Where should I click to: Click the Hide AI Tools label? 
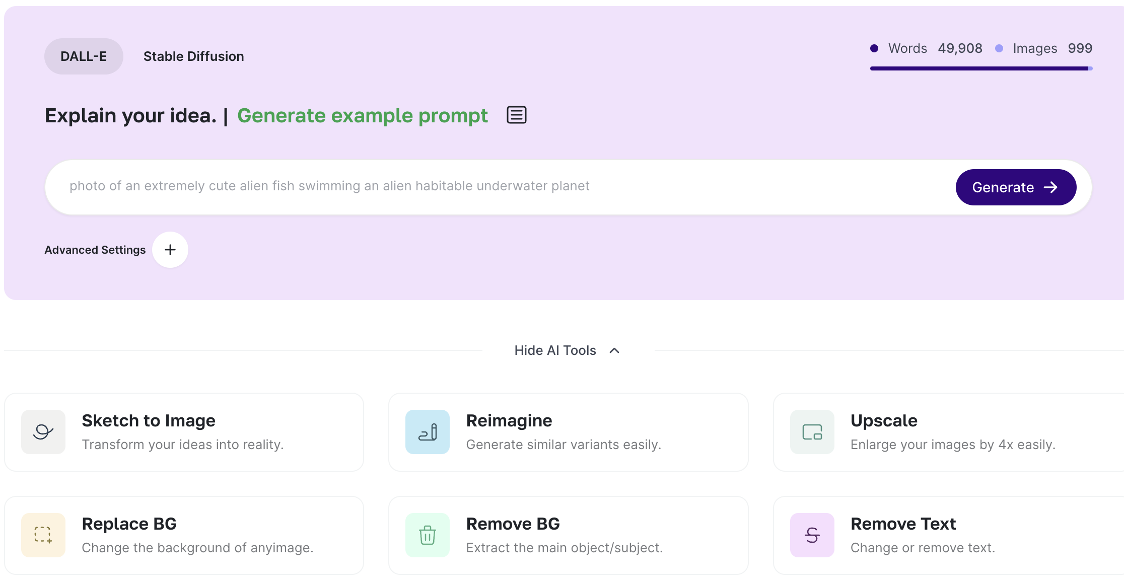click(555, 350)
